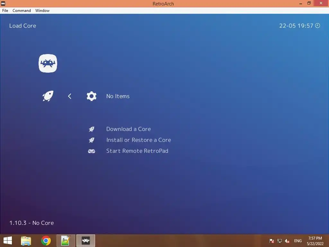Click the gamepad icon beside Start Remote RetroPad
The height and width of the screenshot is (247, 329).
click(92, 151)
